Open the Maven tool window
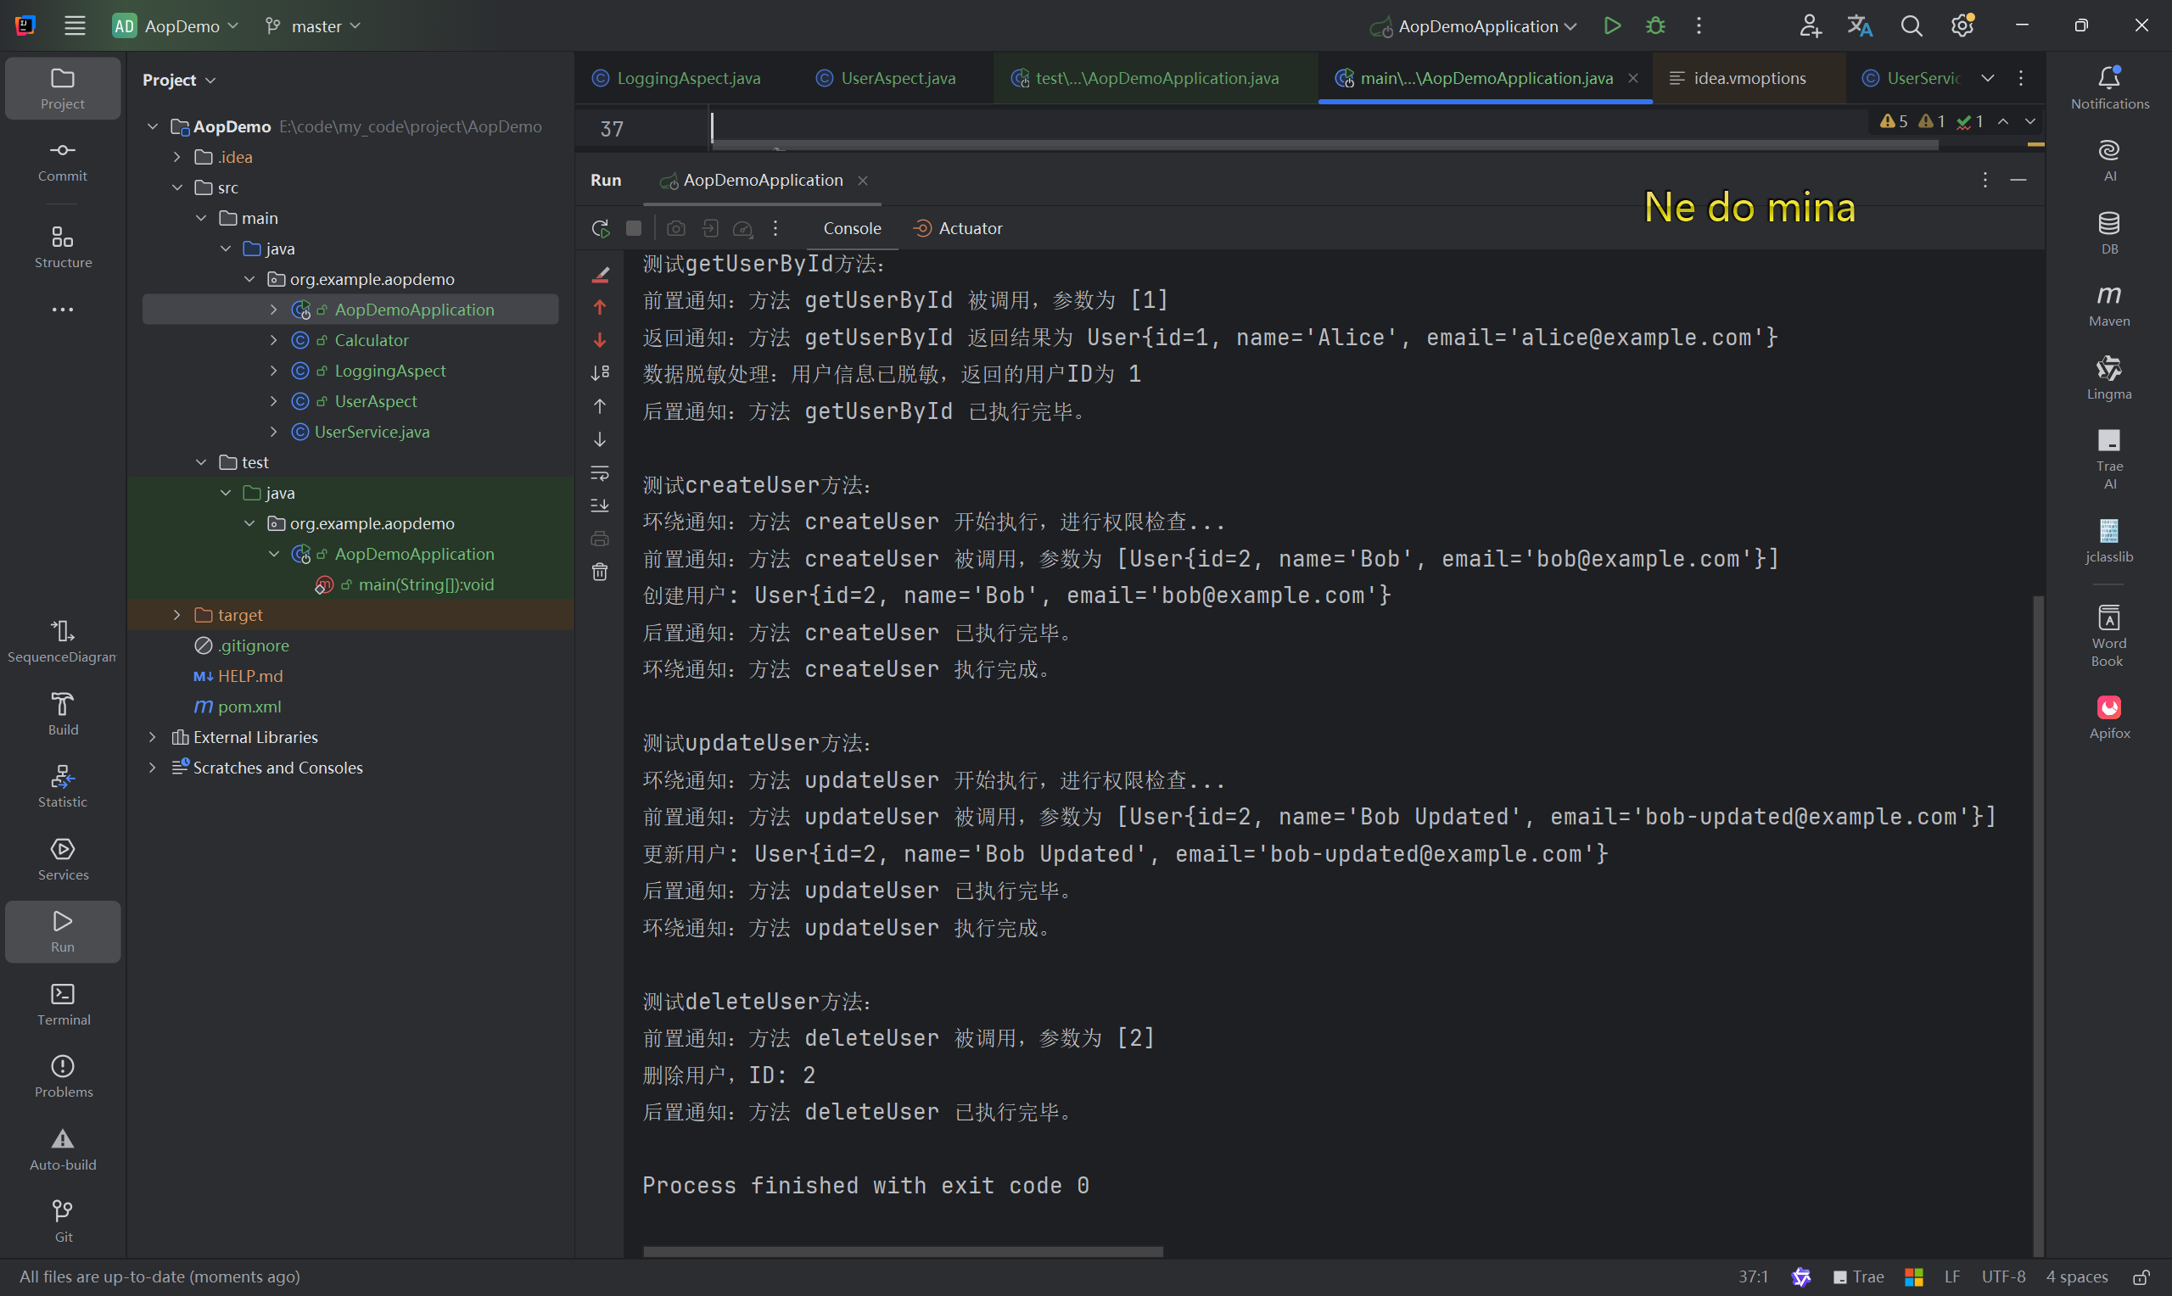 [x=2108, y=304]
